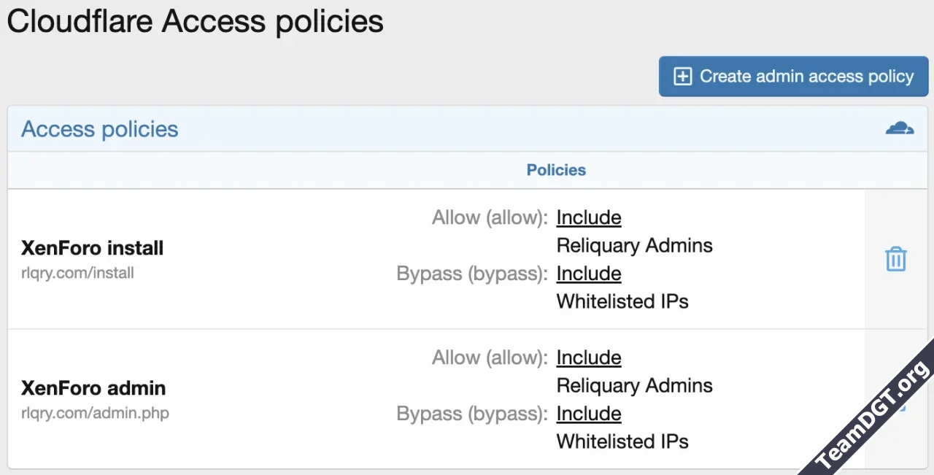
Task: Select Reliquary Admins under XenForo admin
Action: 634,385
